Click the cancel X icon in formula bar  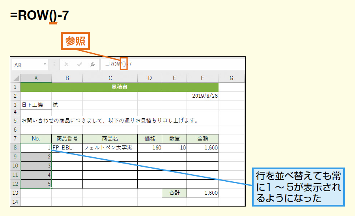point(66,65)
